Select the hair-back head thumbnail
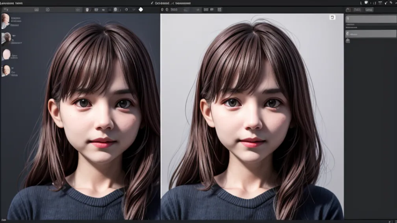Screen dimensions: 397x223 point(6,39)
